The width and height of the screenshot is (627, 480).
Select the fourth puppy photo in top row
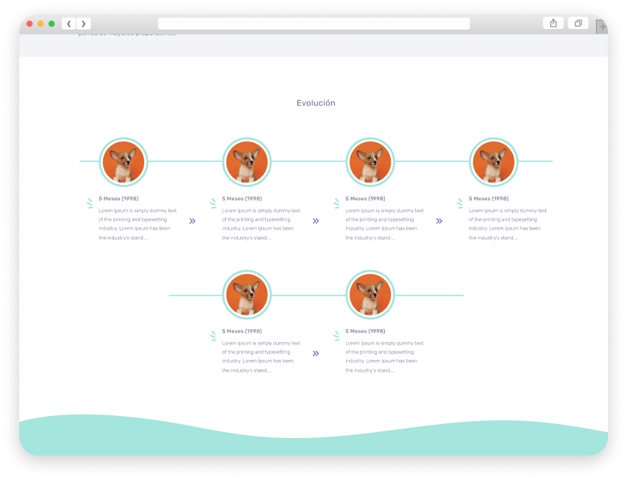[494, 162]
